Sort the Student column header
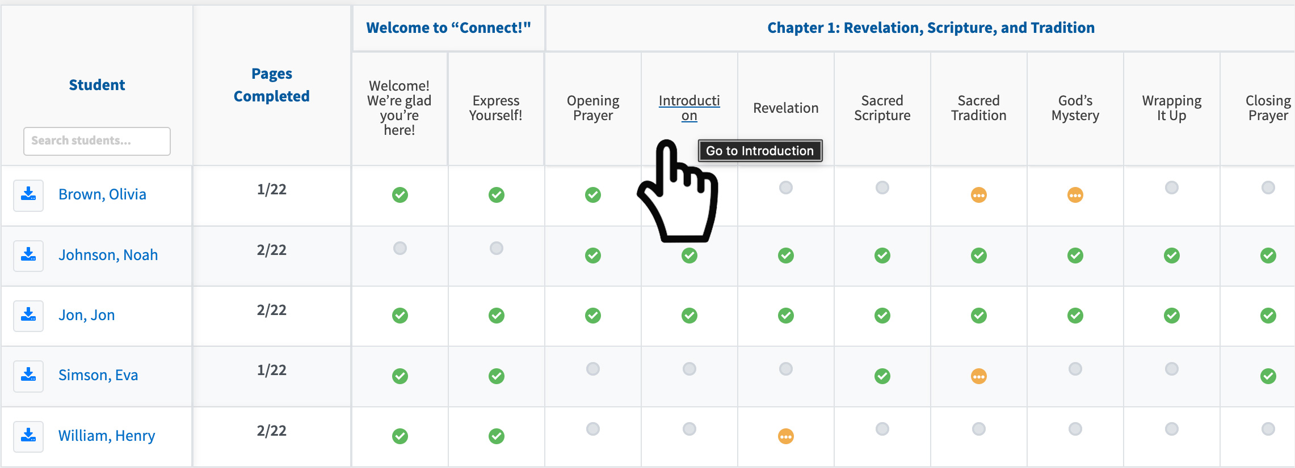This screenshot has height=468, width=1295. (96, 85)
